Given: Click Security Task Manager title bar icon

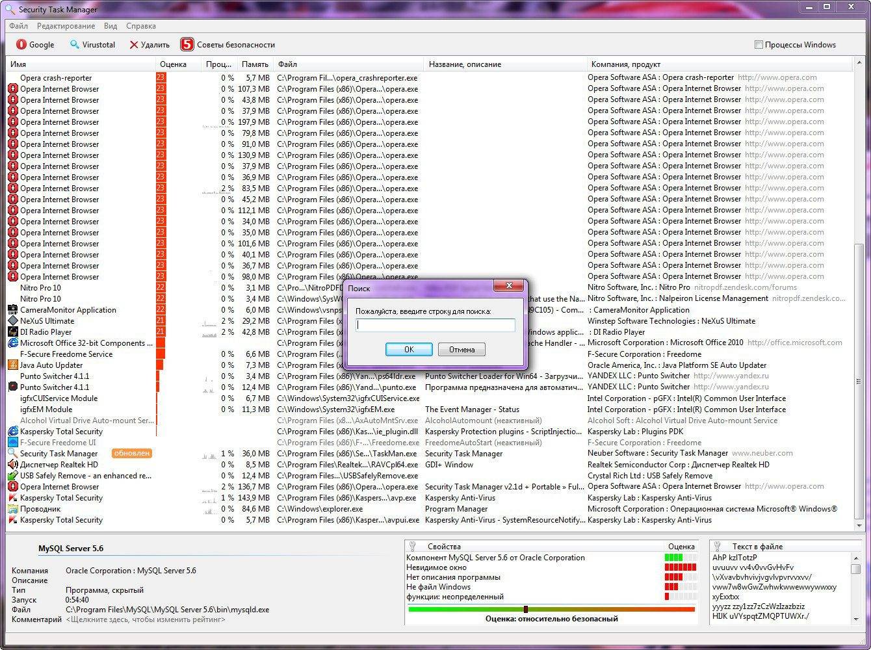Looking at the screenshot, I should (x=10, y=9).
